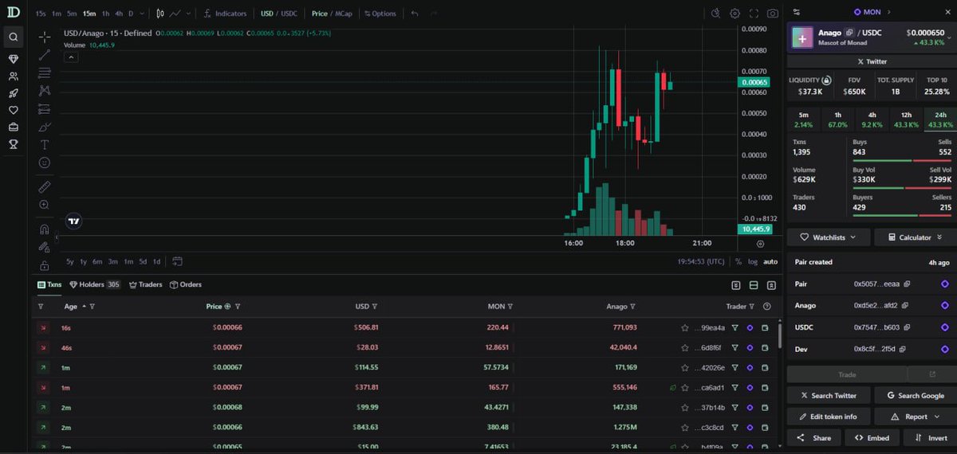The image size is (957, 454).
Task: Toggle log scale on price axis
Action: tap(753, 261)
